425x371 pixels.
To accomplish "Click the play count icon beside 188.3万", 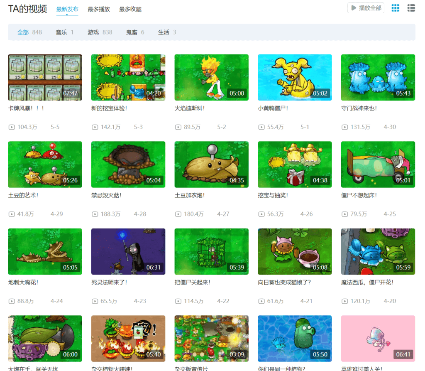I will (x=95, y=214).
